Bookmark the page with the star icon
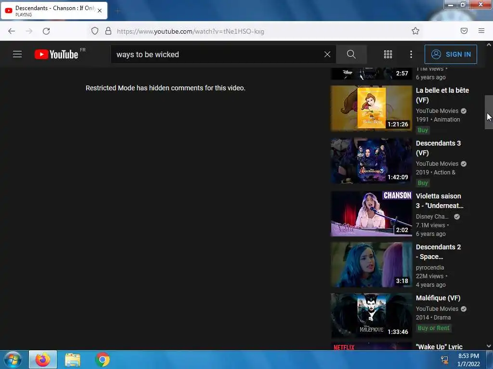493x369 pixels. 415,31
